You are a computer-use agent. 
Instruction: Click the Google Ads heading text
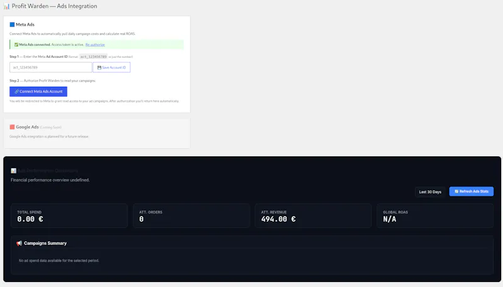coord(27,127)
